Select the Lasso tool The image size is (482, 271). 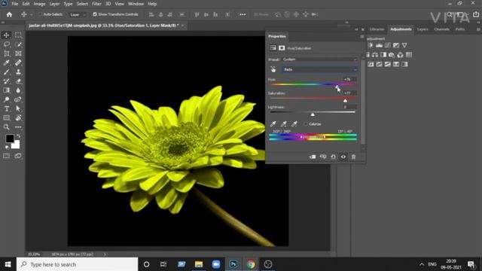[6, 44]
